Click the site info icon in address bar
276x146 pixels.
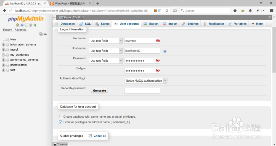(11, 11)
